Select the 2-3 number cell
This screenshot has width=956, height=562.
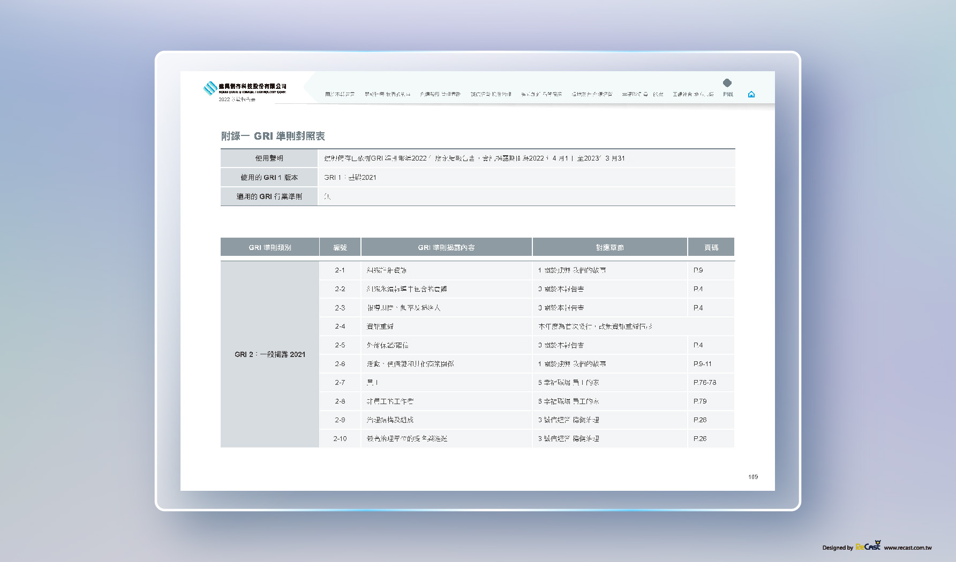pyautogui.click(x=340, y=308)
